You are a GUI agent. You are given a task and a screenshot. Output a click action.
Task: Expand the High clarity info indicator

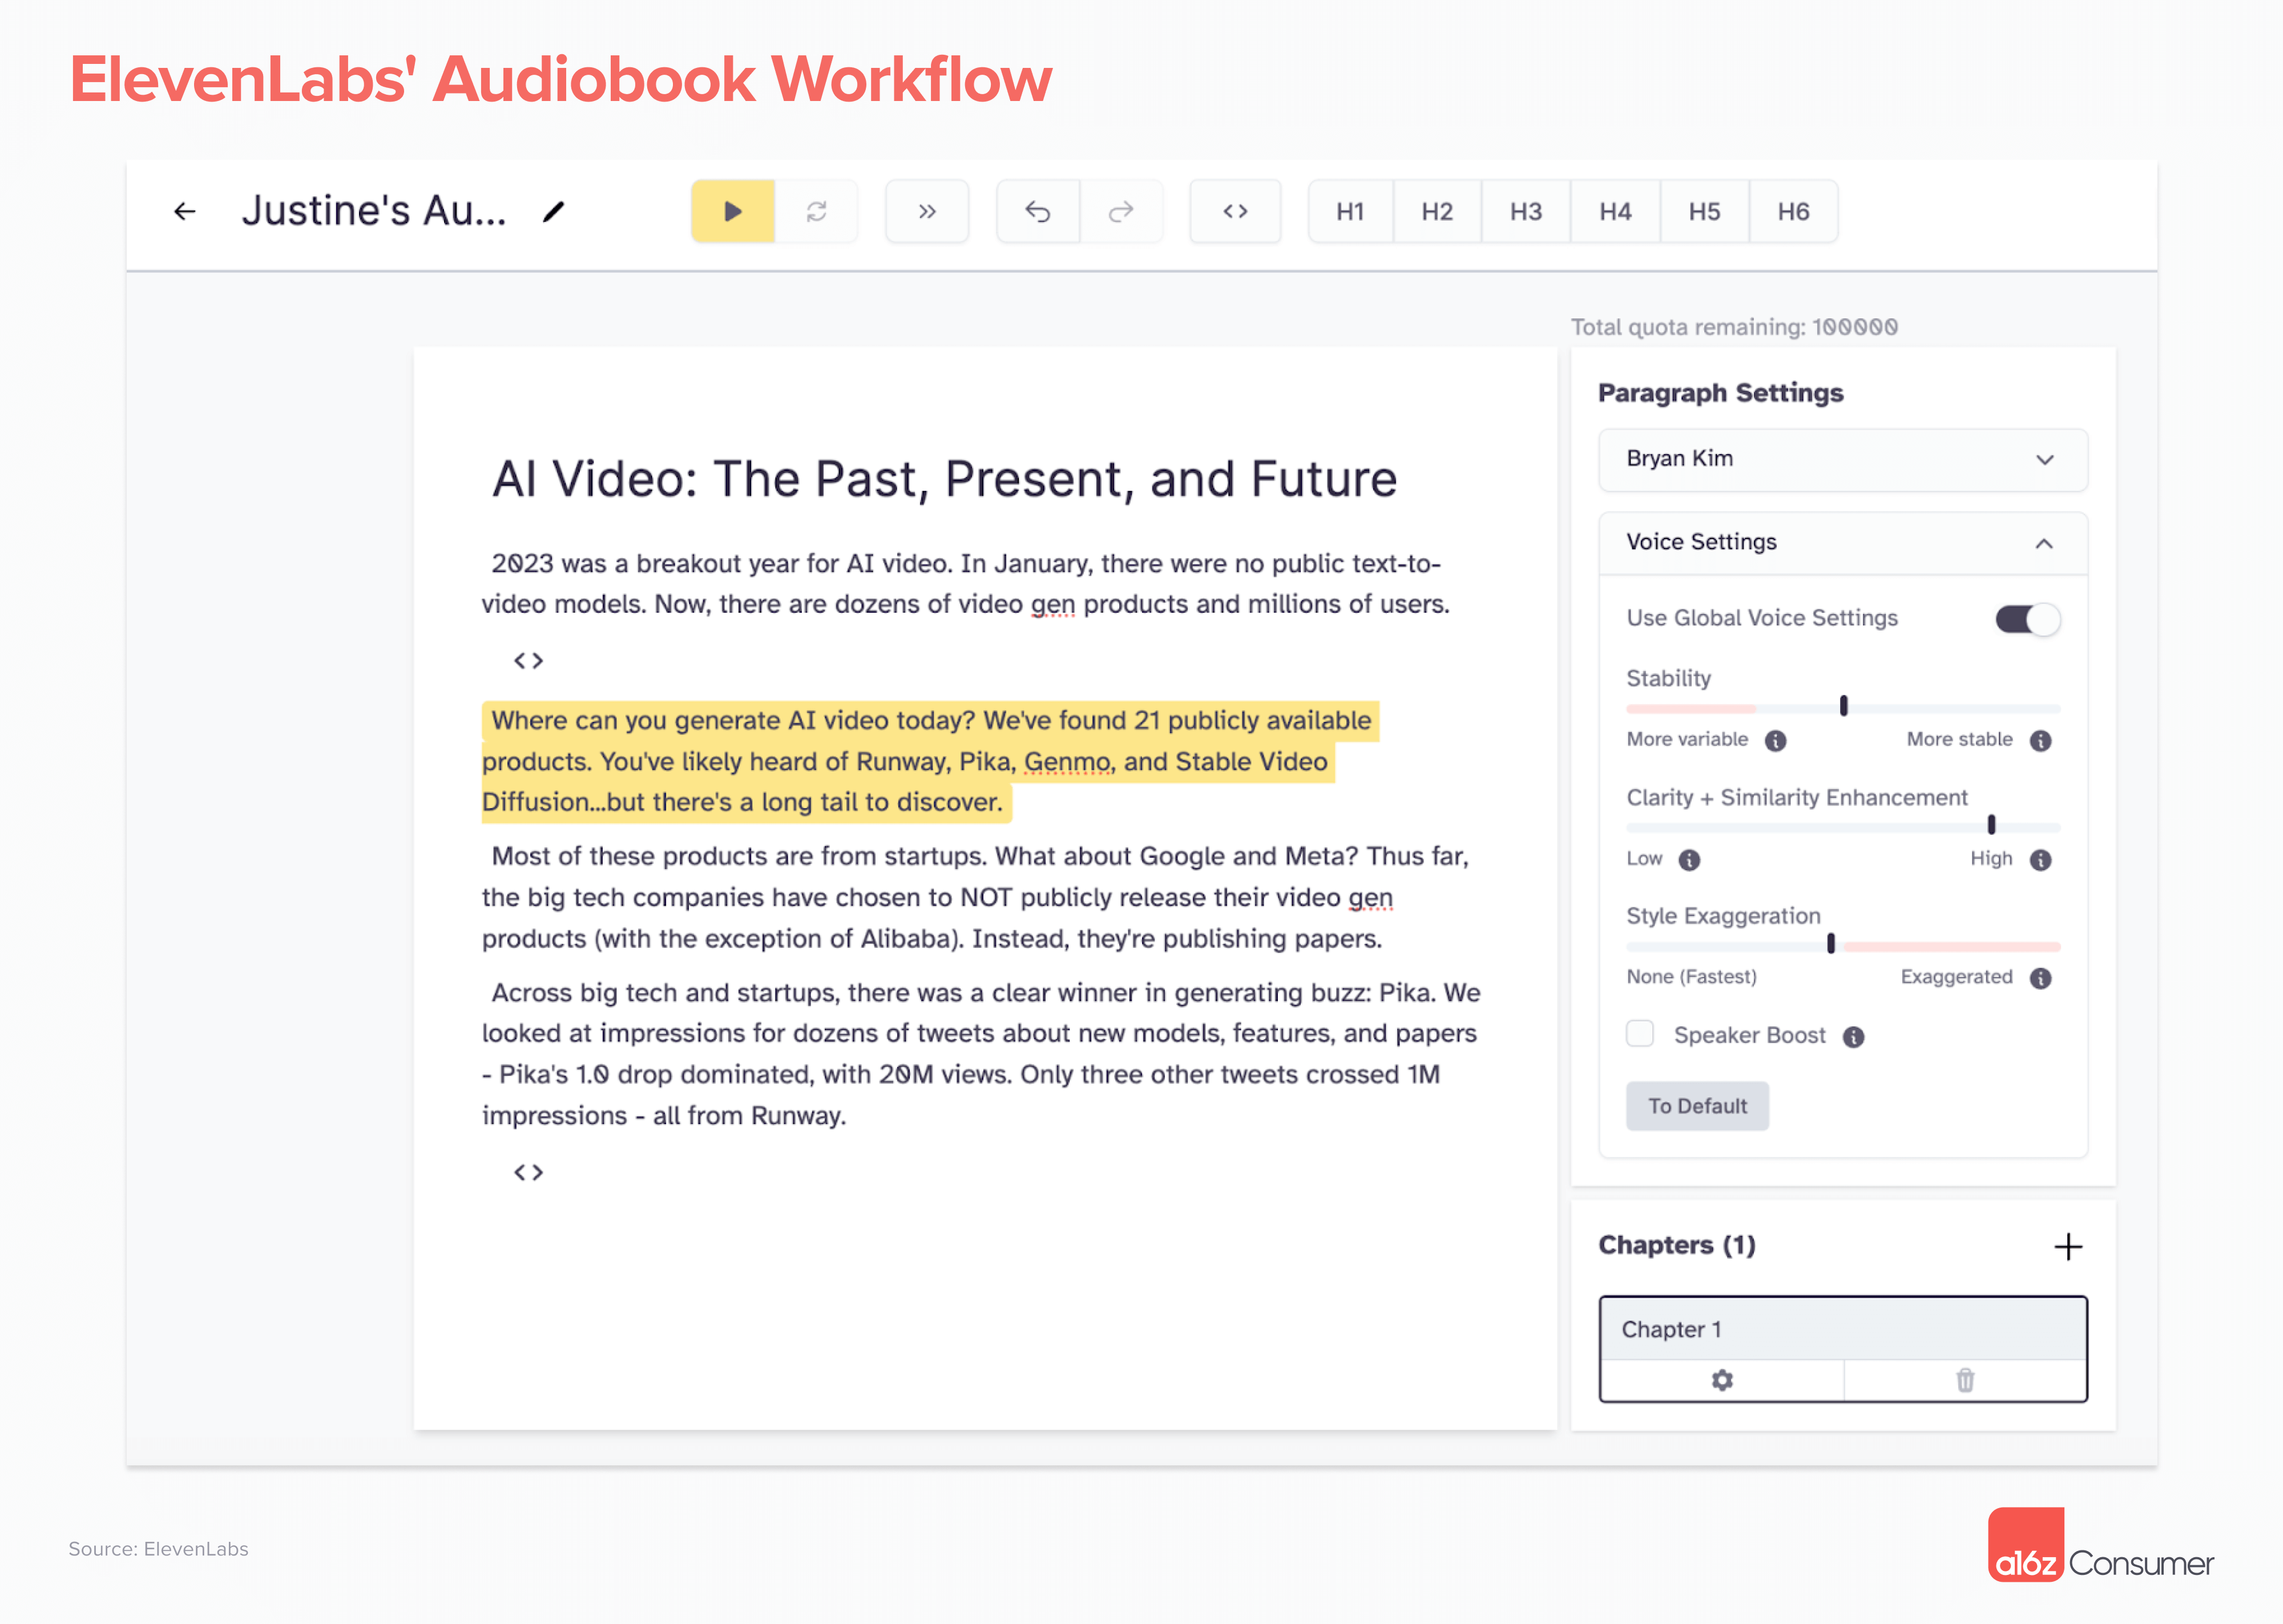(2040, 859)
